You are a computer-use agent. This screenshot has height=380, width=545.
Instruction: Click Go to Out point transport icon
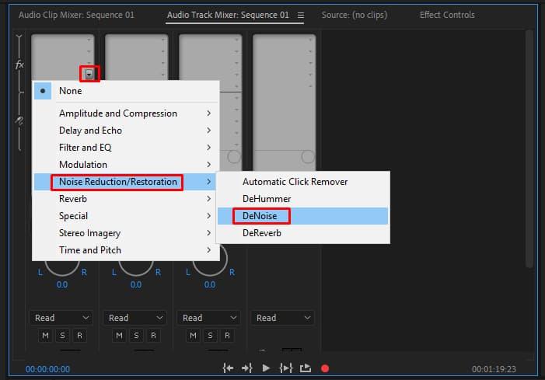coord(246,368)
